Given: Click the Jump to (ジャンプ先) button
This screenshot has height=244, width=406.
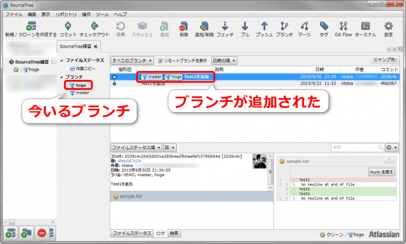Looking at the screenshot, I should [385, 60].
